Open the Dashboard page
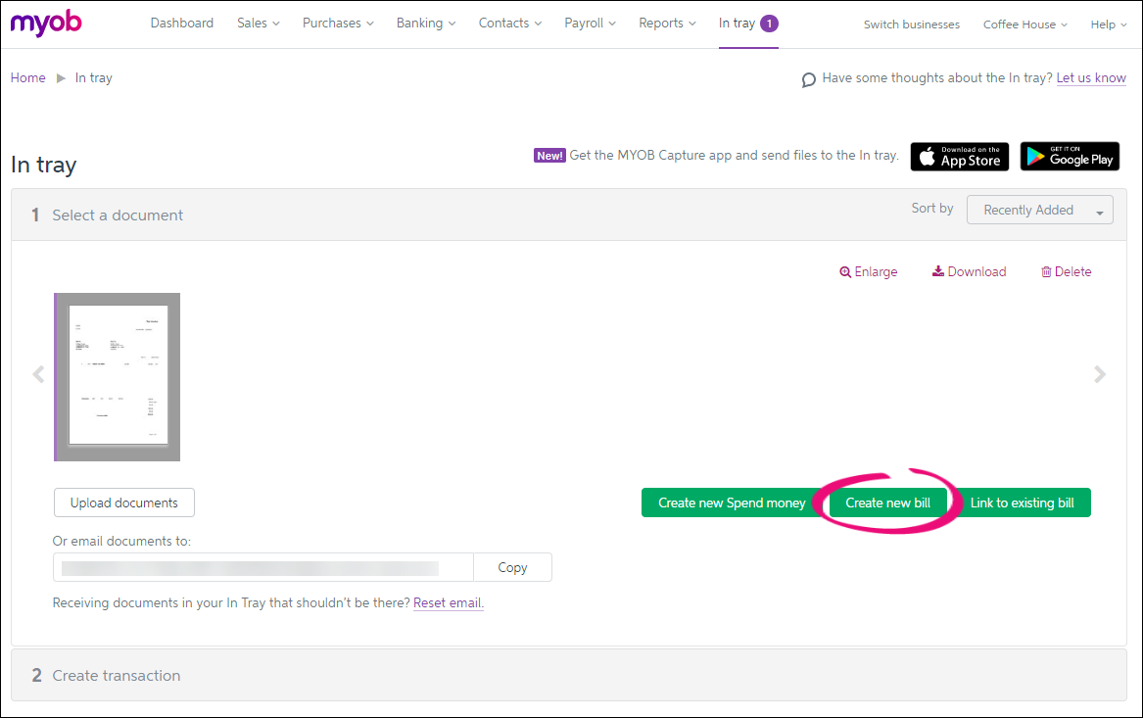The width and height of the screenshot is (1143, 718). (x=181, y=24)
